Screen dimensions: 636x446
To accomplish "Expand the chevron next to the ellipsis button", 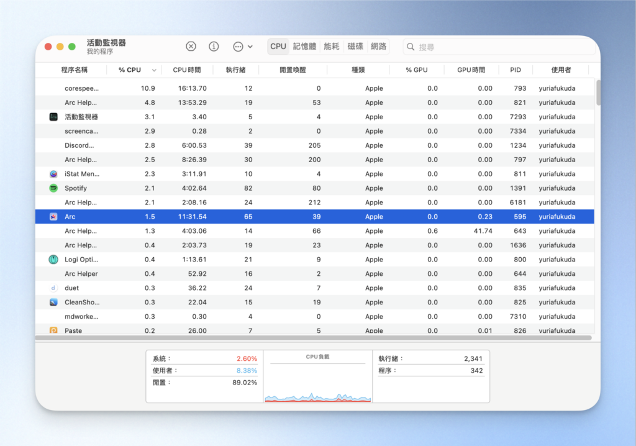I will 250,47.
